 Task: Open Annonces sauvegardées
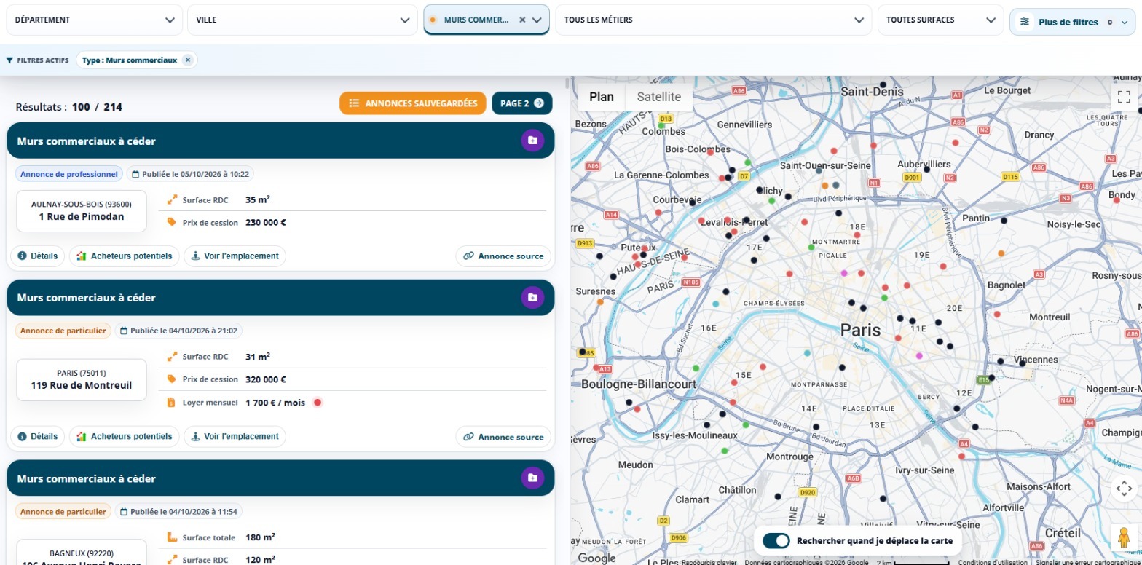(413, 103)
